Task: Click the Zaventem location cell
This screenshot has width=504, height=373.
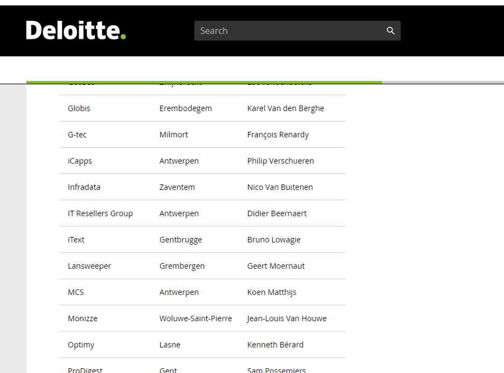Action: click(x=177, y=187)
